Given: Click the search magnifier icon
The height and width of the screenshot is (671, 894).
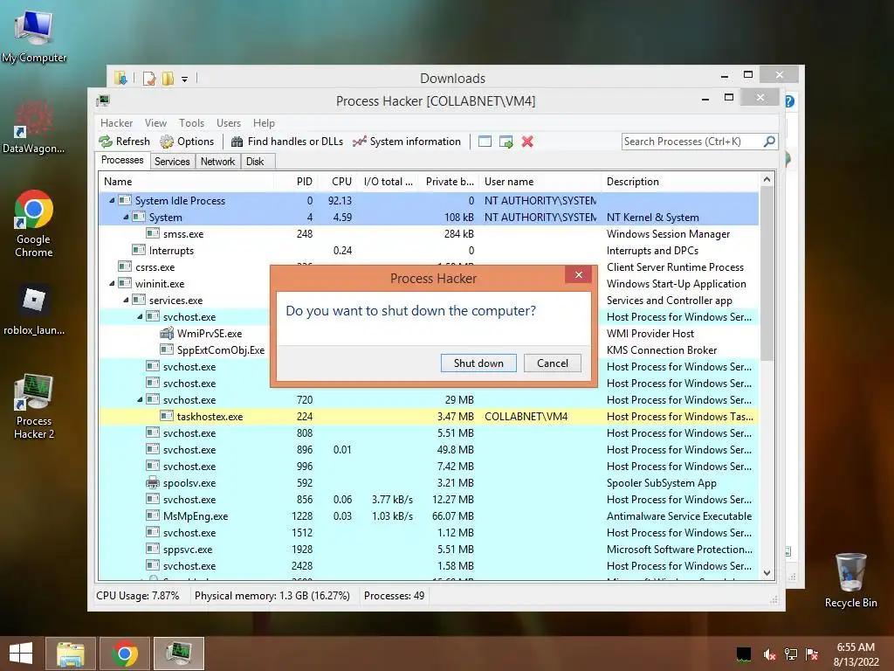Looking at the screenshot, I should [769, 141].
